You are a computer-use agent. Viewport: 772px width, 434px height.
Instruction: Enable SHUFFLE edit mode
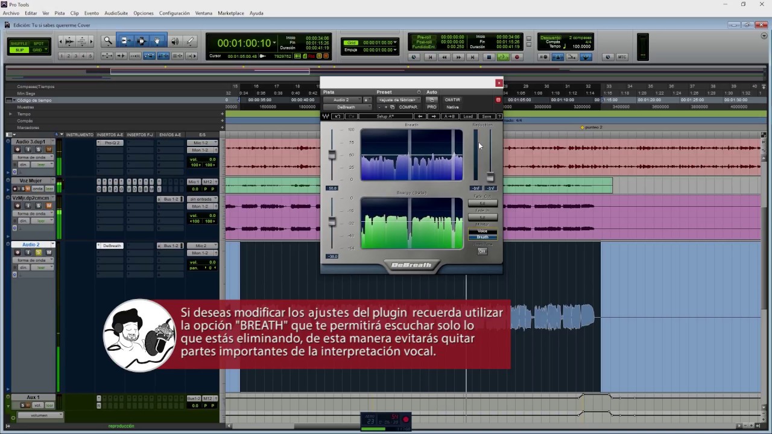click(19, 43)
